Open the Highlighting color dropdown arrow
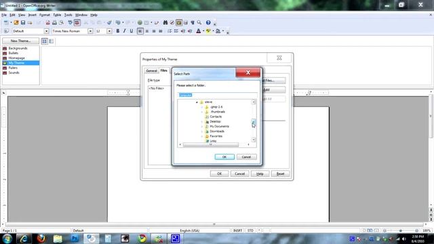This screenshot has width=434, height=244. click(x=213, y=31)
